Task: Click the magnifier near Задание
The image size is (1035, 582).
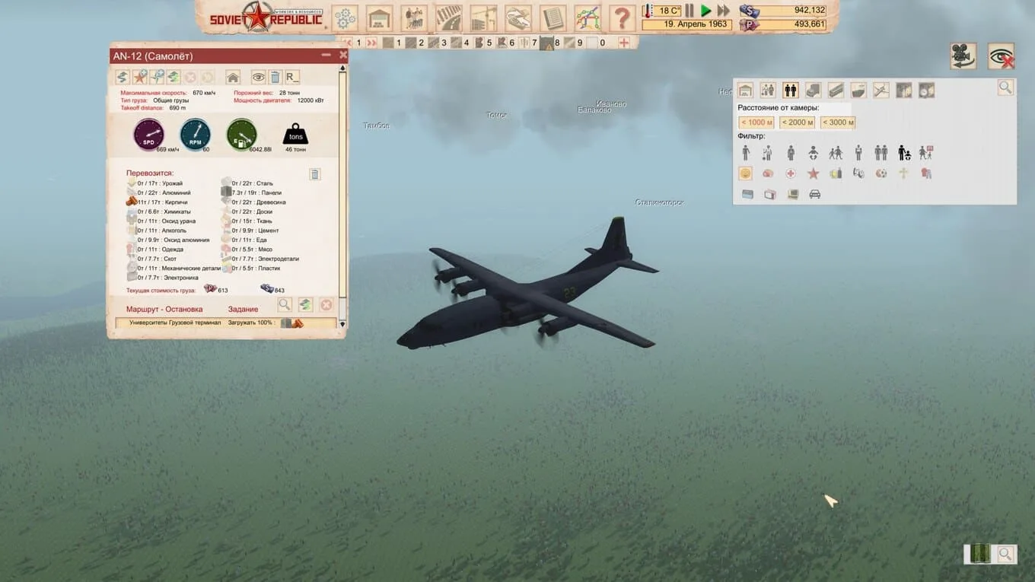Action: (284, 305)
